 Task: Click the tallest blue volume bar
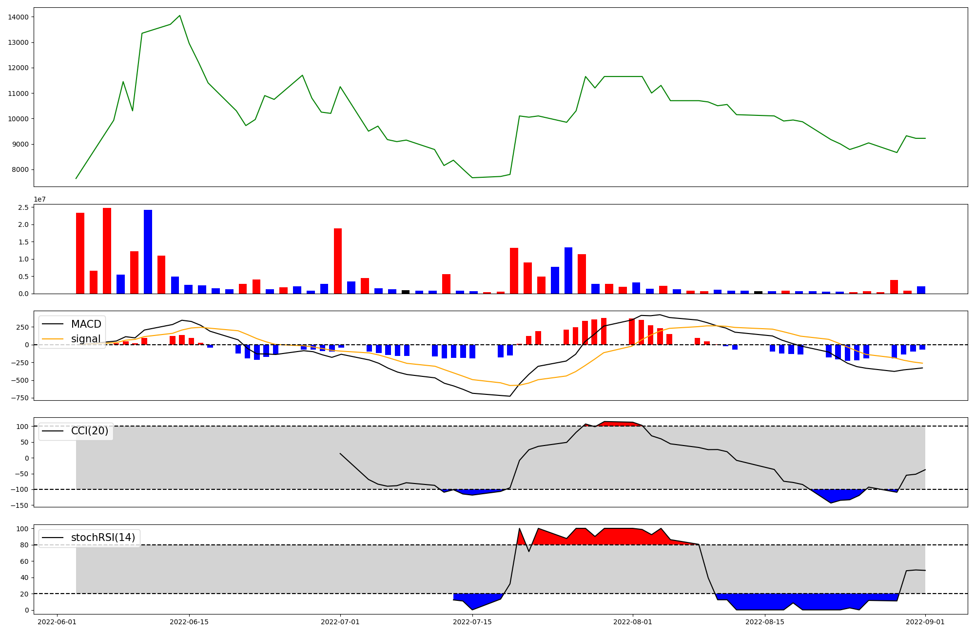(x=148, y=252)
